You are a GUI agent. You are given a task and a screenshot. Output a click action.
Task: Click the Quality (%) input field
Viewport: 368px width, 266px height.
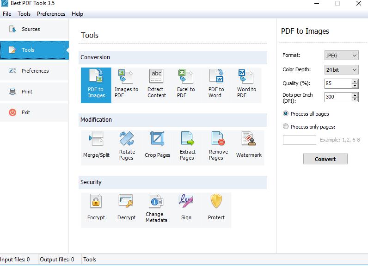338,84
